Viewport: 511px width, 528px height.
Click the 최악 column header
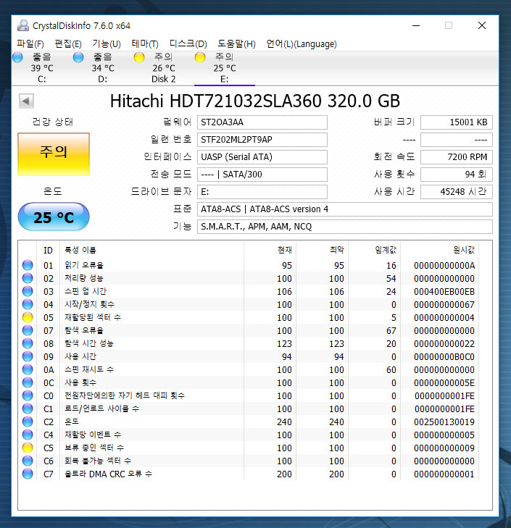coord(323,250)
